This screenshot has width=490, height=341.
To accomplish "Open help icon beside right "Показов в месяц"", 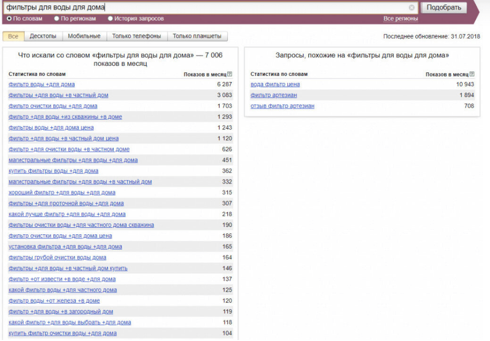I will (x=472, y=74).
